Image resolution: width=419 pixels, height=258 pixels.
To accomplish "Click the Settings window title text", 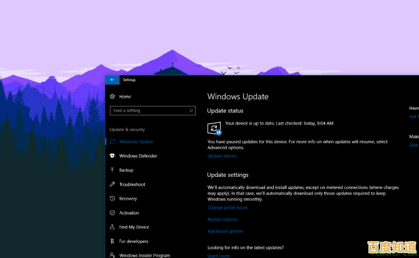I will click(x=130, y=79).
